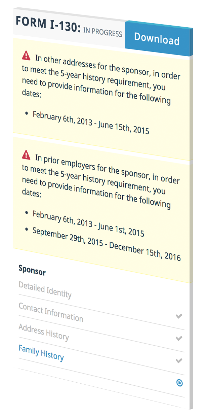This screenshot has height=418, width=204.
Task: Open the Family History link
Action: click(x=41, y=353)
